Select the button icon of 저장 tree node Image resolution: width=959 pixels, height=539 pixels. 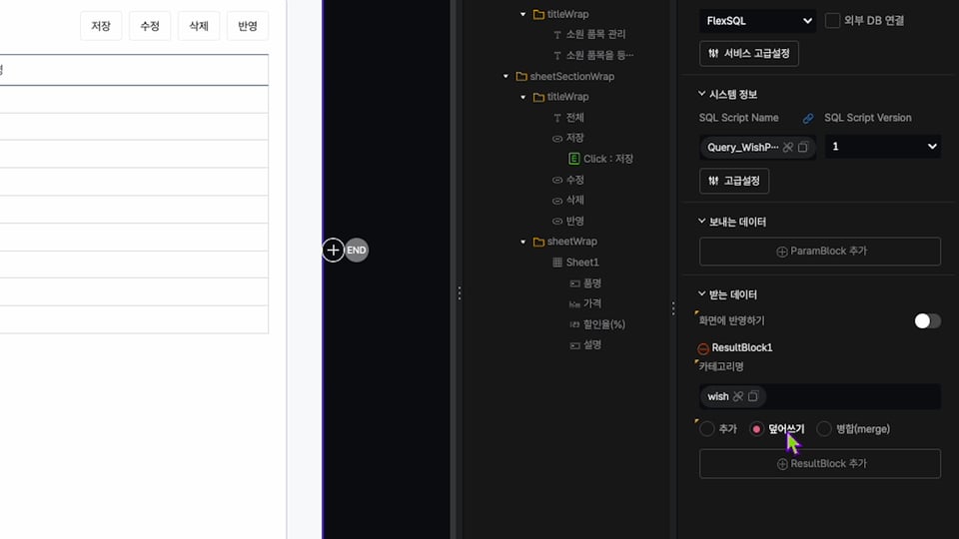(557, 138)
